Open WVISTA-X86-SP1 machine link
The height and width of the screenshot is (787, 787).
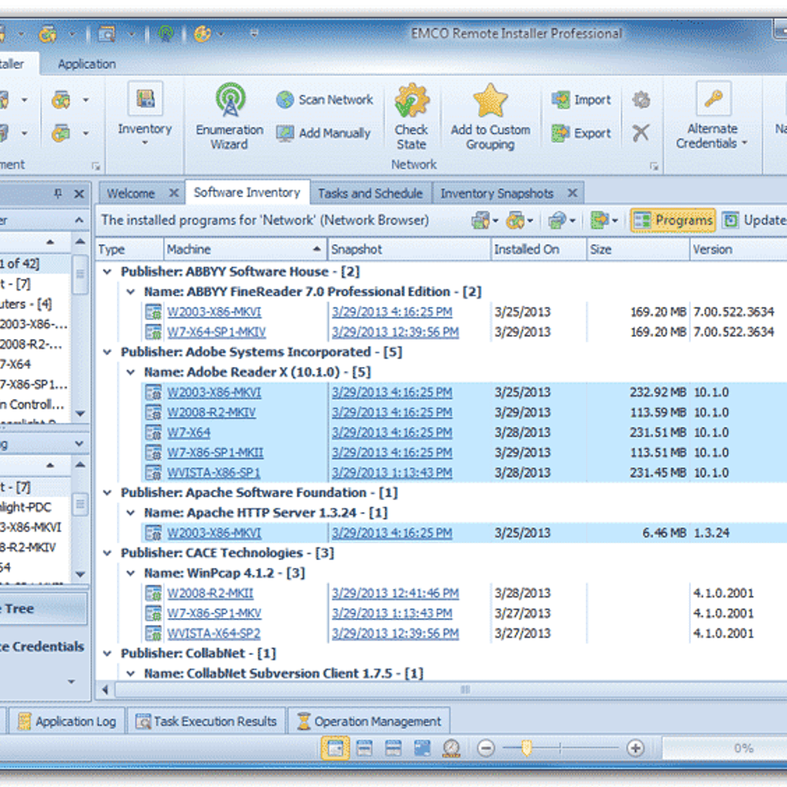213,473
